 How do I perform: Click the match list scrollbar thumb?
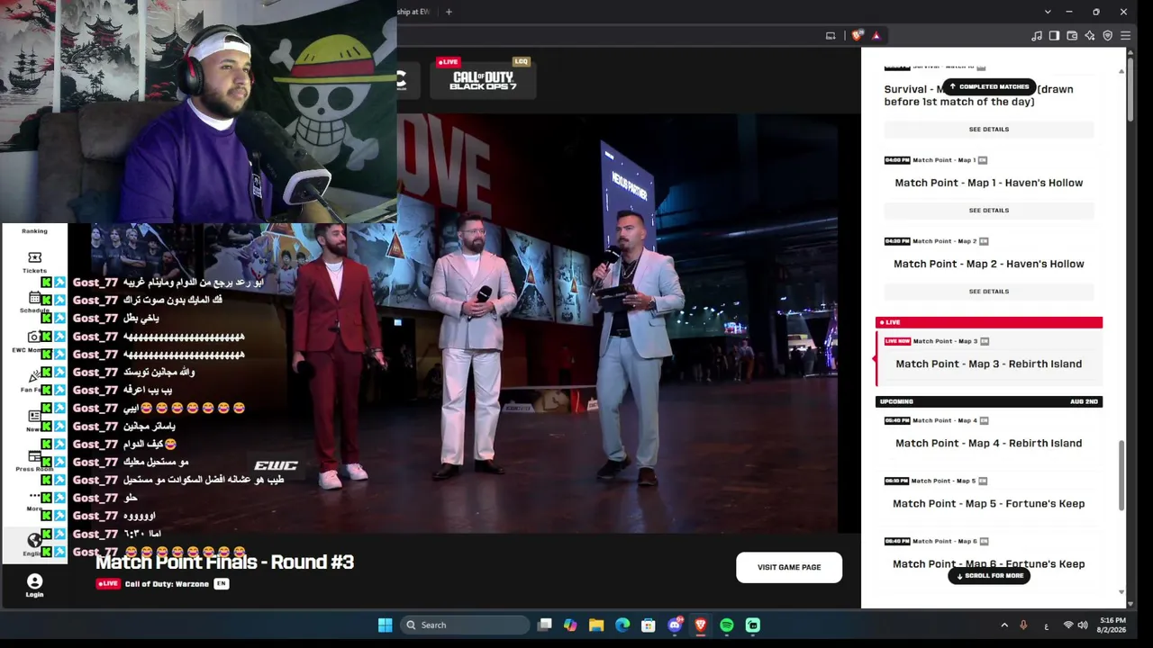click(1121, 475)
